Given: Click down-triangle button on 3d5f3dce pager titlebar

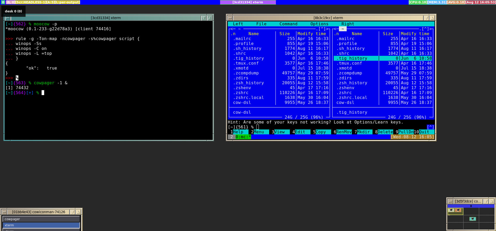Looking at the screenshot, I should (x=486, y=201).
